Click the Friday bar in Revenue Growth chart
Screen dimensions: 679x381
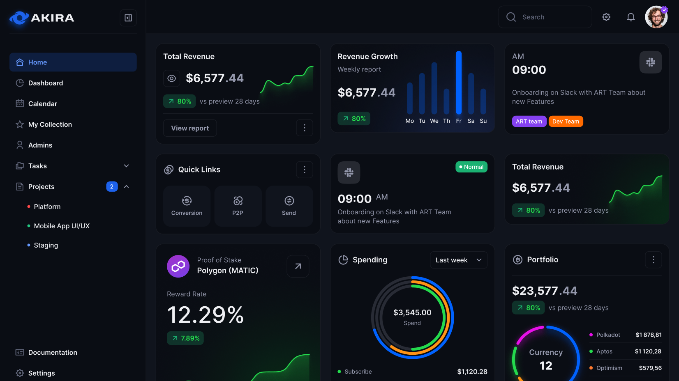point(459,83)
